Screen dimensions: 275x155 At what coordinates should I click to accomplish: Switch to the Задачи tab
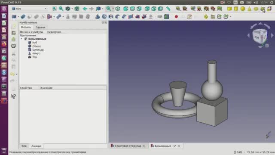point(40,27)
